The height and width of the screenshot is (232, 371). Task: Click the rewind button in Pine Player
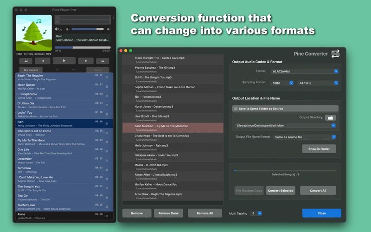(26, 61)
